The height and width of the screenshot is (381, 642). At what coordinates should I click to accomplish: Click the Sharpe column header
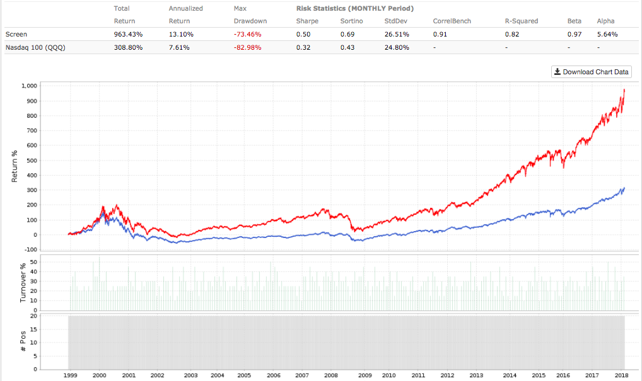pos(307,21)
